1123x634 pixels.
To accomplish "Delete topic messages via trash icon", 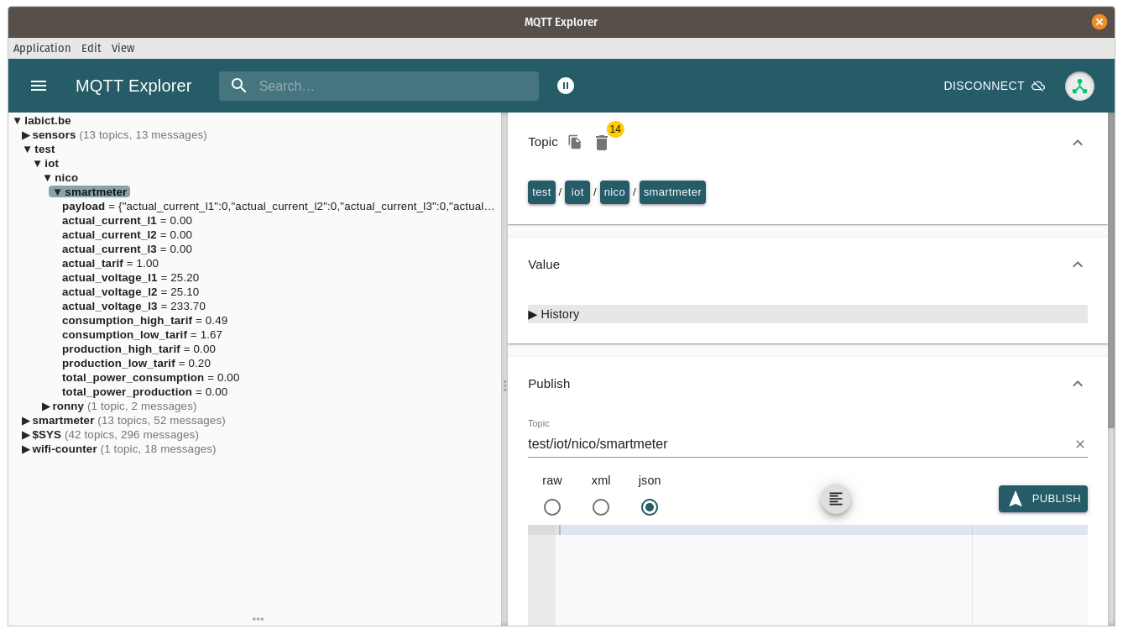I will click(x=602, y=143).
